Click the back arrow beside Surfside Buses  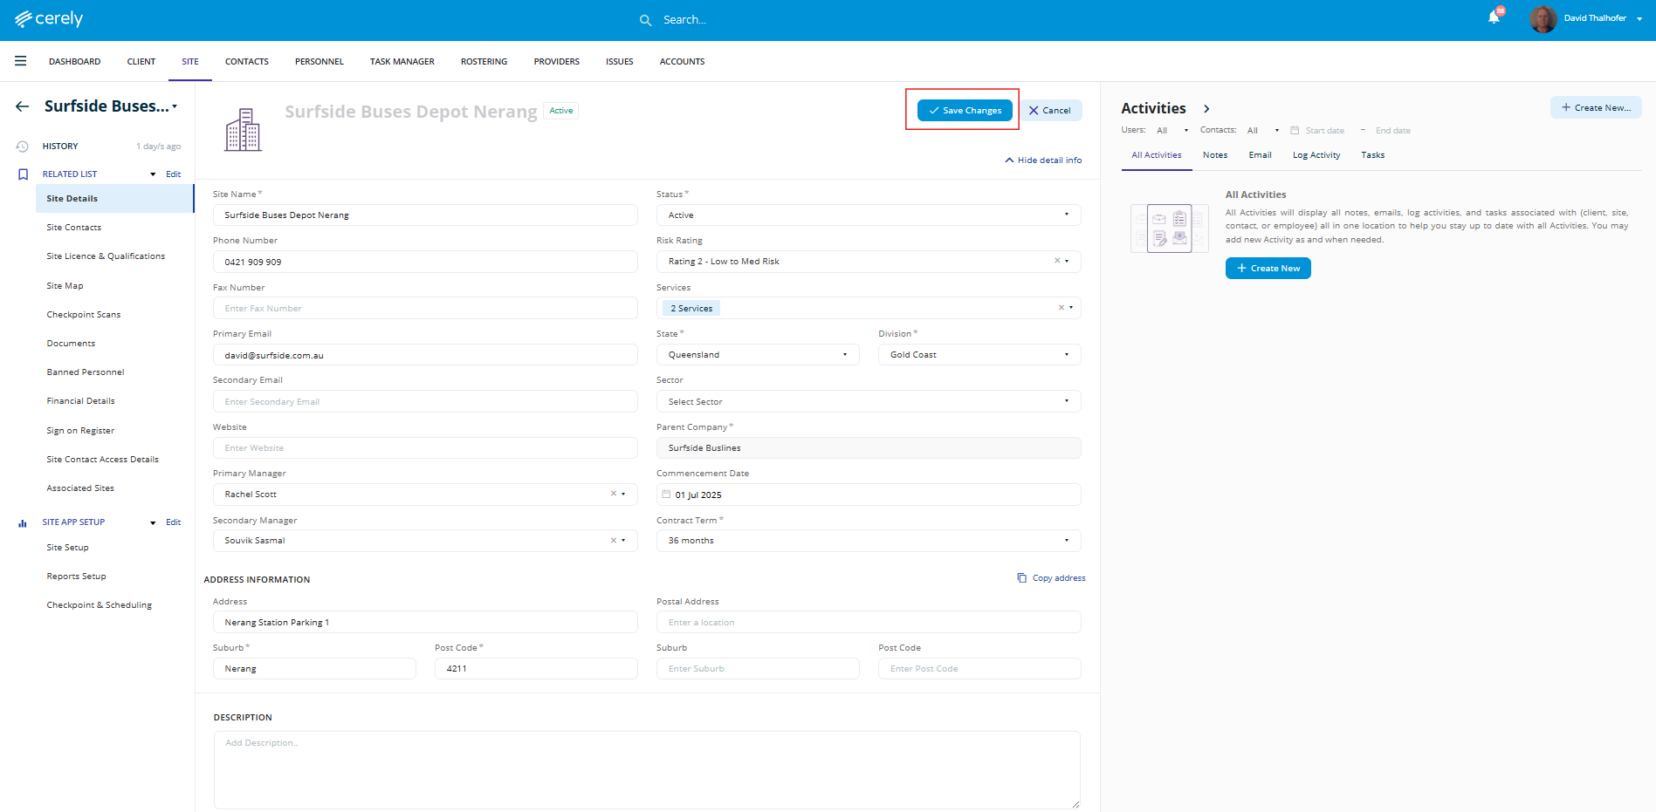(23, 106)
